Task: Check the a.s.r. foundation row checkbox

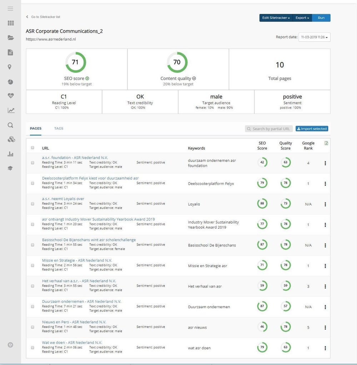Action: coord(32,163)
